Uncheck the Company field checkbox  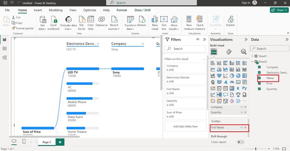click(259, 67)
